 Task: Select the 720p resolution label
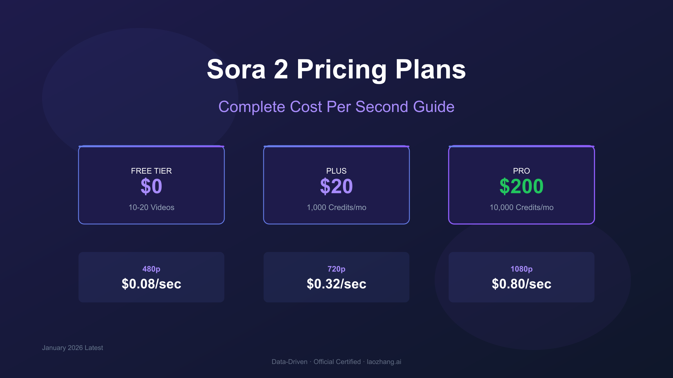336,269
